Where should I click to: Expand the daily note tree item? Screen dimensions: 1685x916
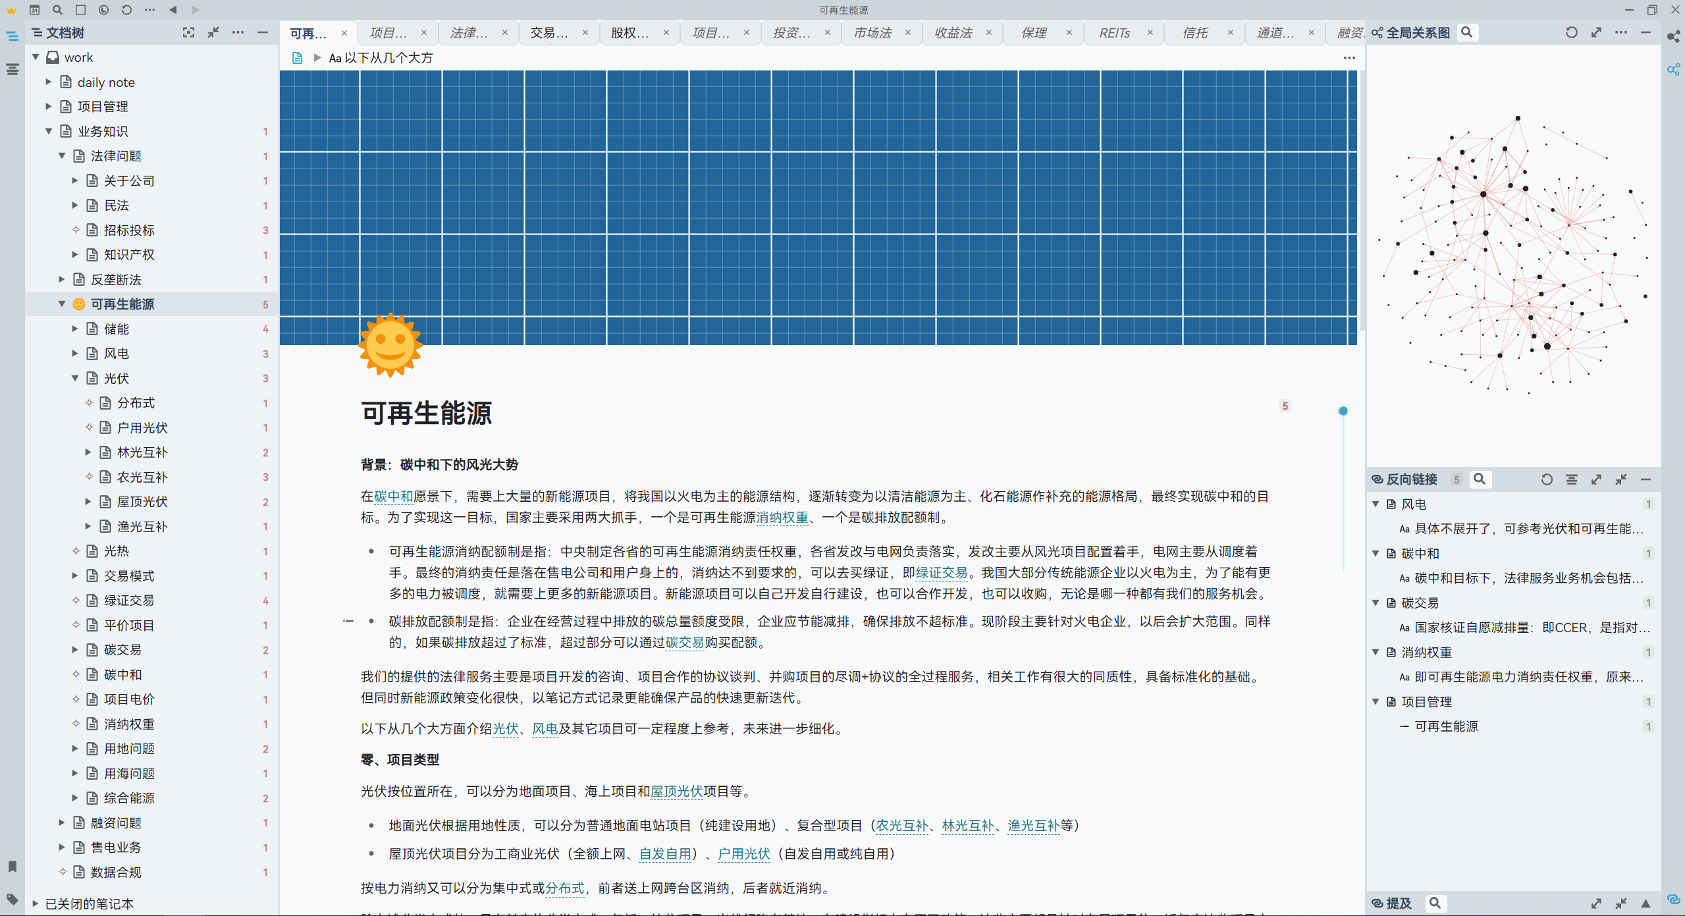(x=48, y=82)
